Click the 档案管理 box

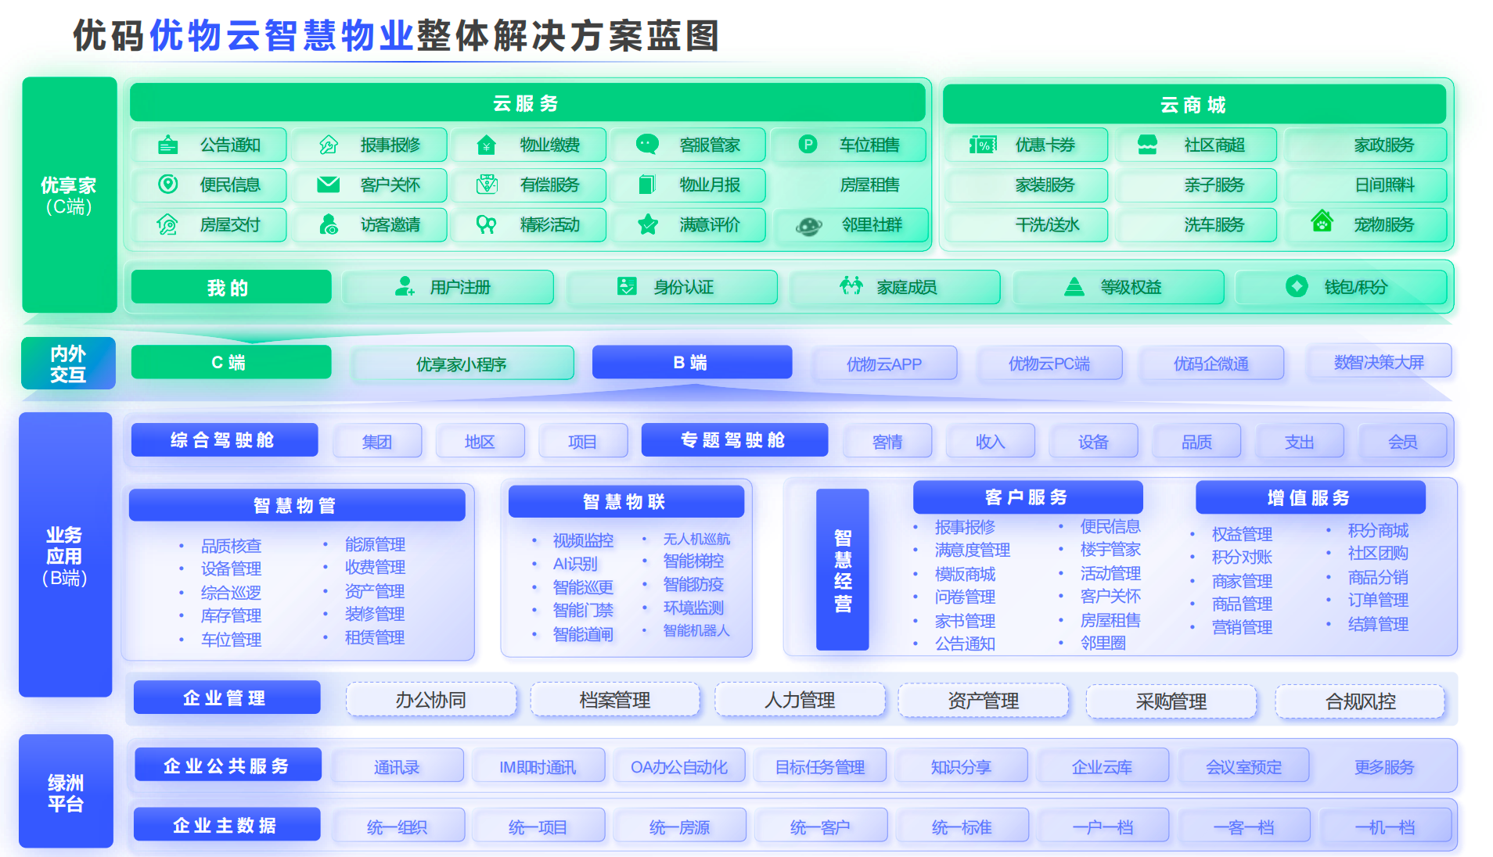[616, 700]
